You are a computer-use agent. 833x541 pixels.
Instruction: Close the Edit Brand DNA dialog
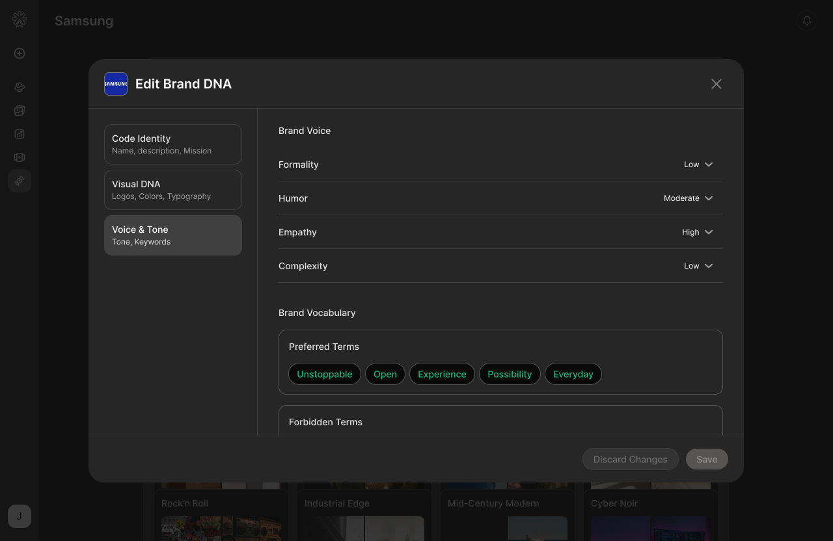(717, 84)
